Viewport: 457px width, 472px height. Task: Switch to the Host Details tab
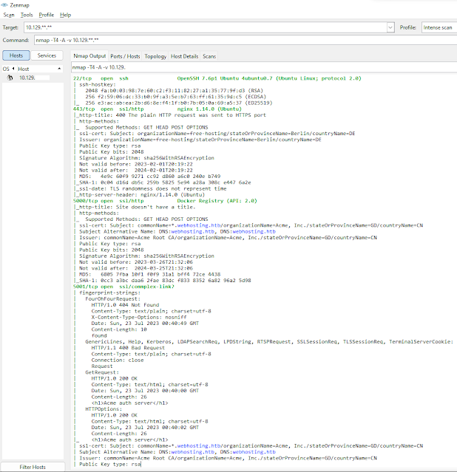pos(184,56)
